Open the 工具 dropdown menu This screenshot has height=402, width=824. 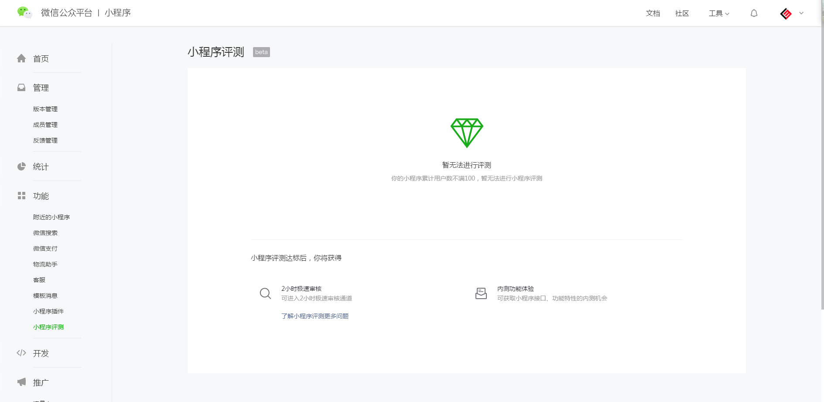click(x=719, y=14)
